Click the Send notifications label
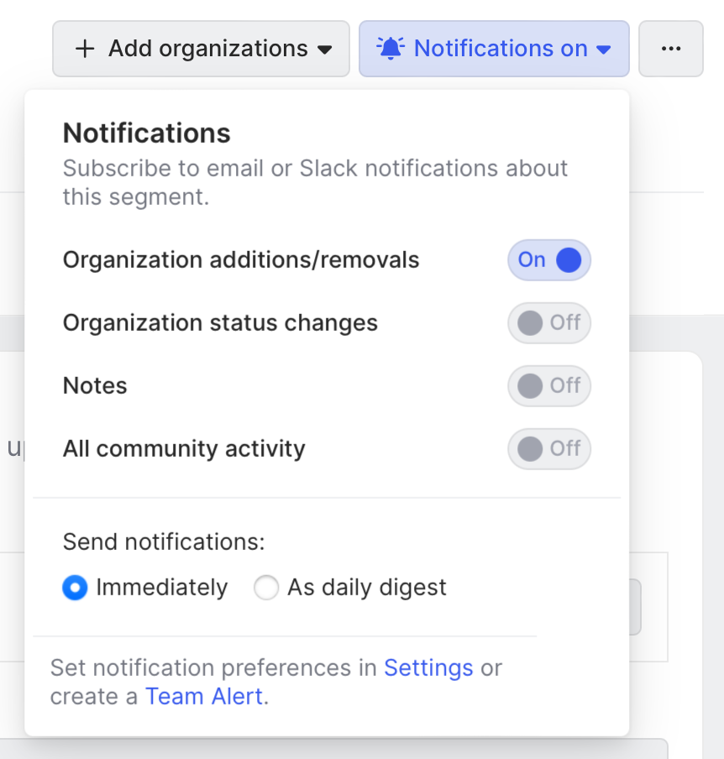The image size is (724, 759). pos(164,542)
